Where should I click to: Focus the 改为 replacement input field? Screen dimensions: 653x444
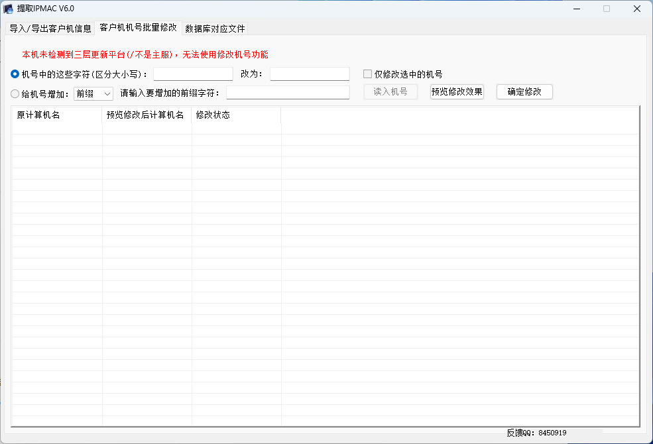tap(310, 74)
